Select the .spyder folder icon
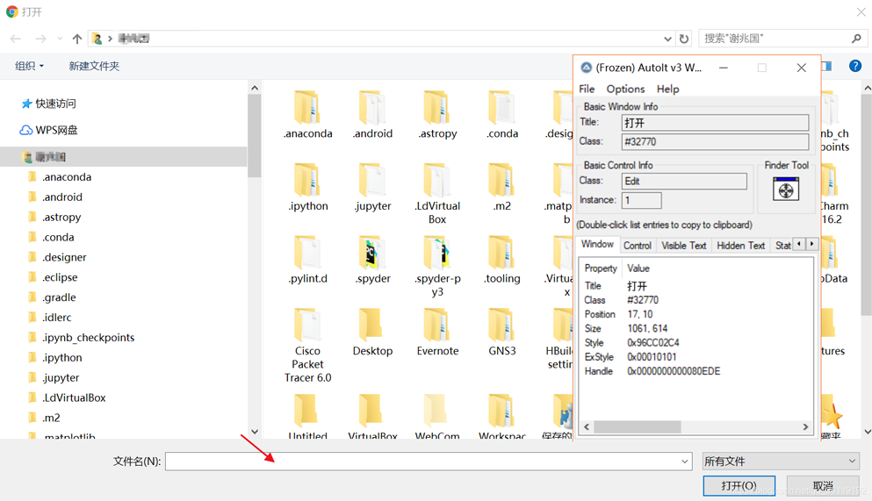 372,254
